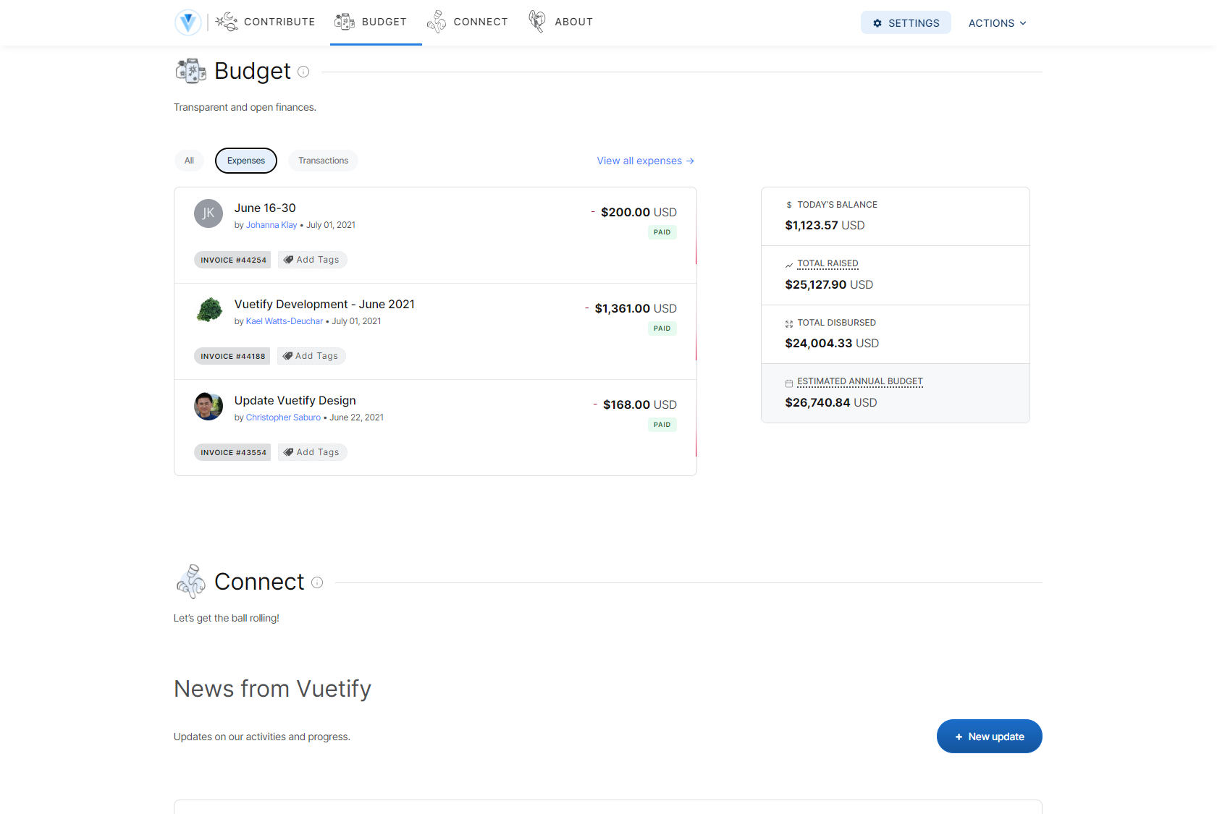
Task: Click the Connect section illustration icon
Action: (x=191, y=582)
